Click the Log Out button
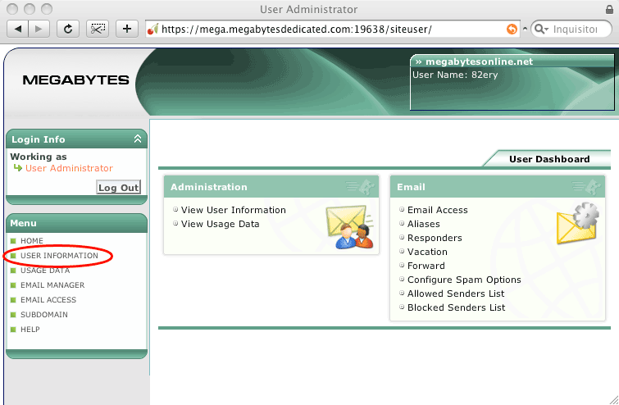This screenshot has width=619, height=405. tap(118, 188)
